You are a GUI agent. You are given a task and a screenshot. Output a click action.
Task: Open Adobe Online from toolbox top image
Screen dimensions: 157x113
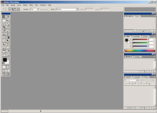pos(6,17)
